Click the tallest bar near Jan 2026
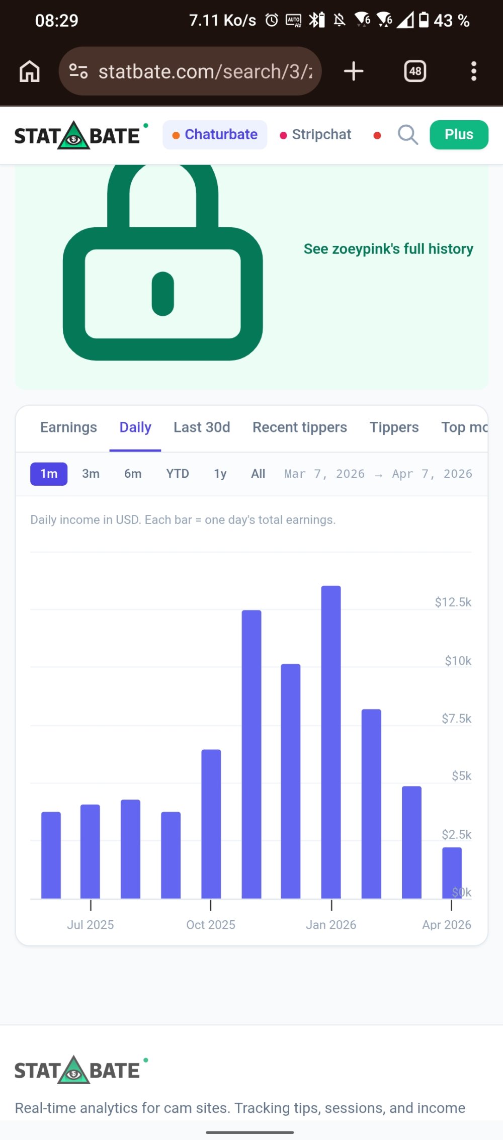Screen dimensions: 503x1140 click(x=331, y=742)
